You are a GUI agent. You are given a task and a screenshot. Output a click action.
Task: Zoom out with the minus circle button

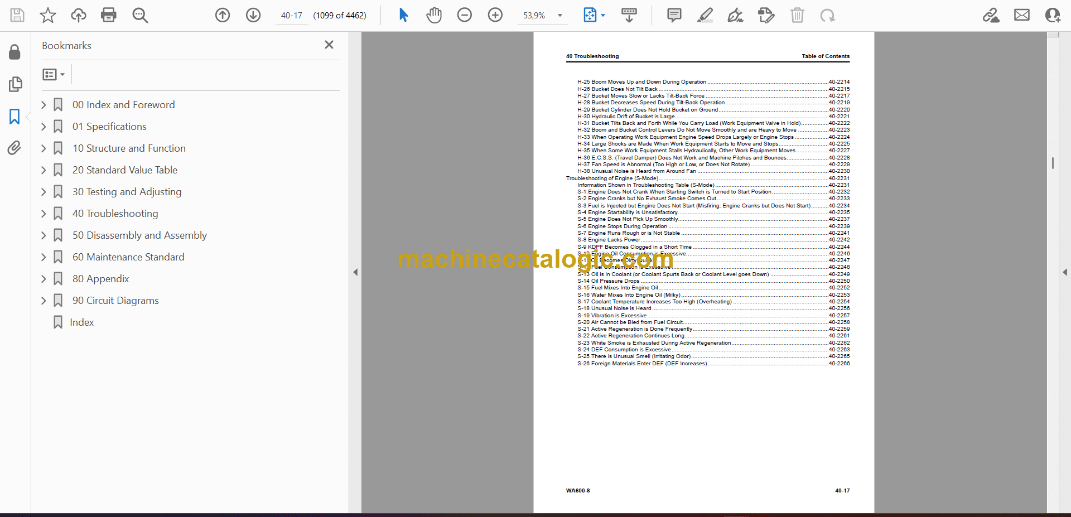(465, 15)
